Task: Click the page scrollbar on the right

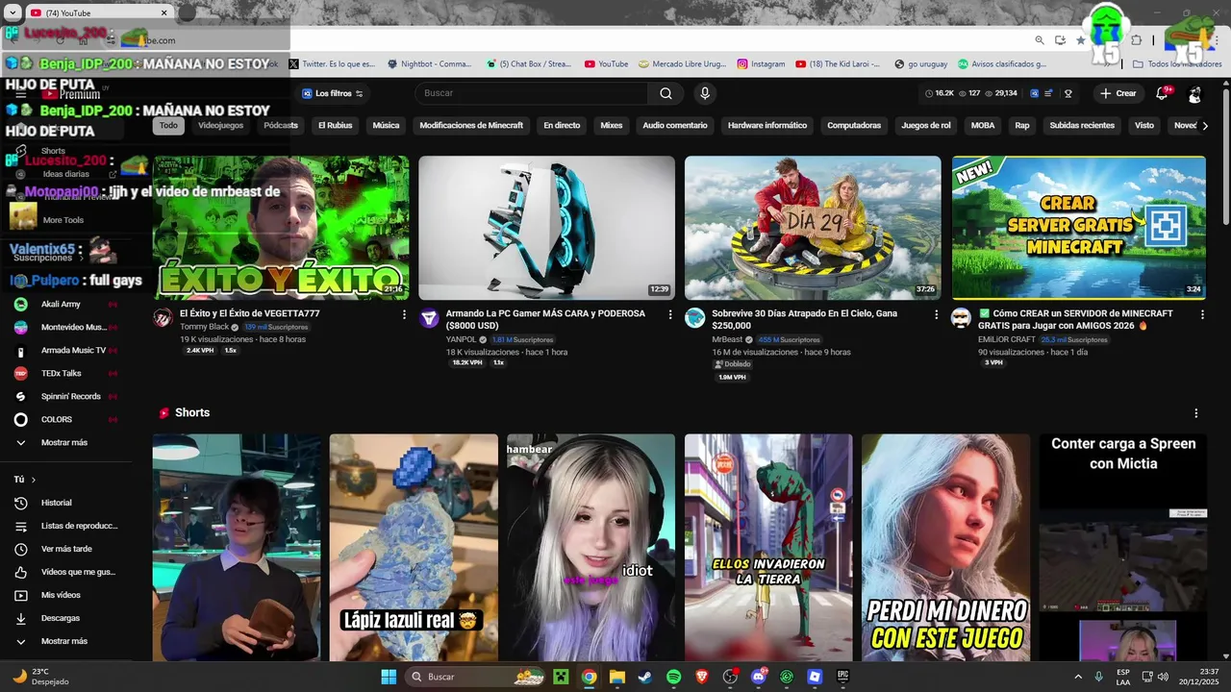Action: (x=1225, y=159)
